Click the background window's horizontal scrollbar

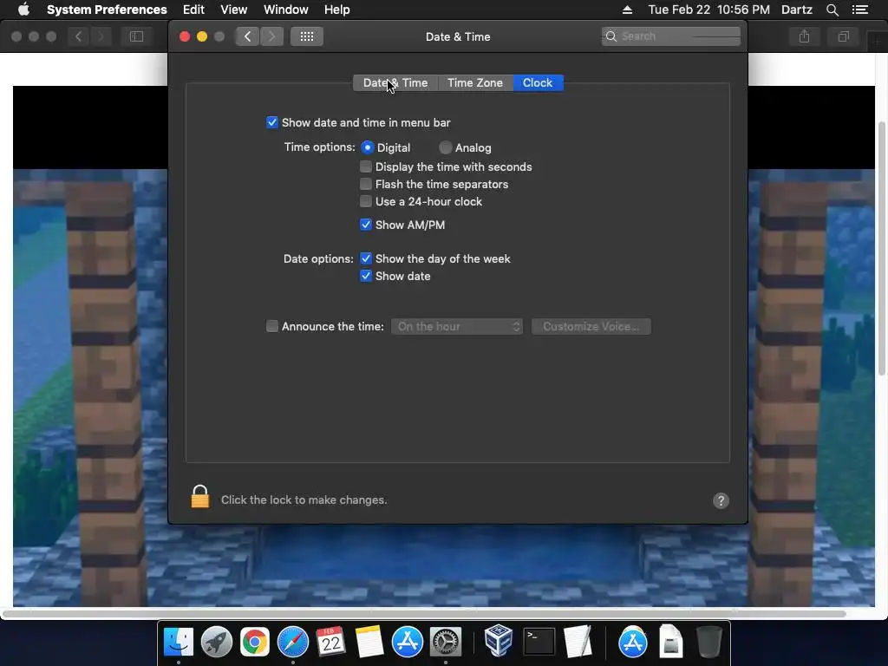point(424,614)
